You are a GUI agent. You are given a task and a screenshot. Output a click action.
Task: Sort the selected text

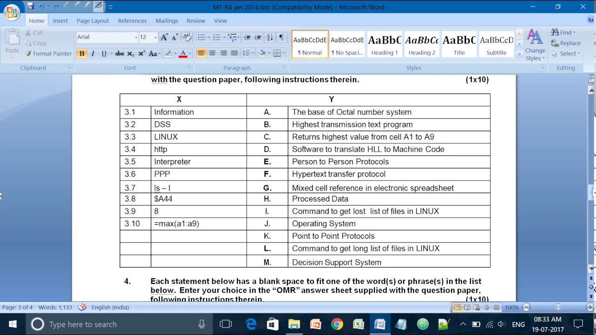(x=270, y=37)
